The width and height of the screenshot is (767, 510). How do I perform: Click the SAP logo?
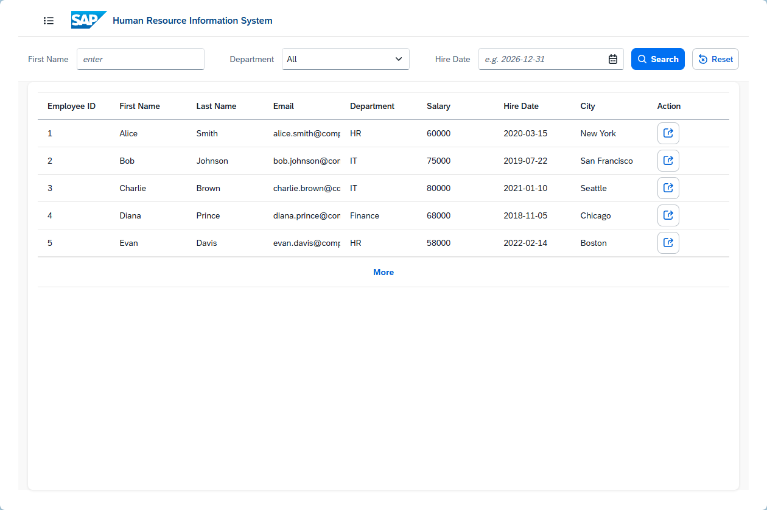click(x=88, y=20)
